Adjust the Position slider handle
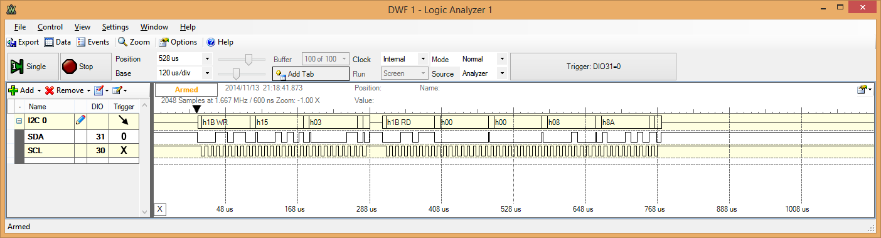The width and height of the screenshot is (881, 238). pyautogui.click(x=248, y=59)
